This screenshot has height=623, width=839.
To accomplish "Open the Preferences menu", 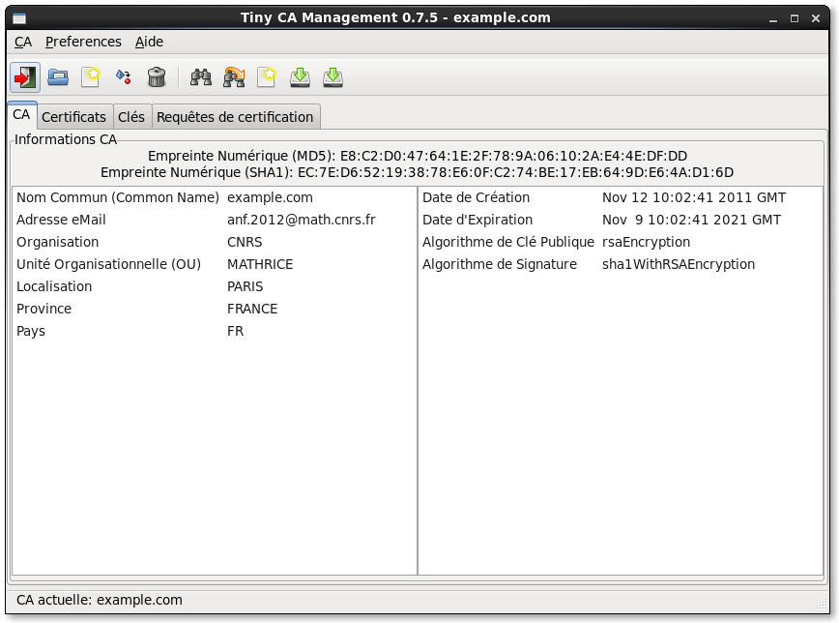I will (x=83, y=42).
